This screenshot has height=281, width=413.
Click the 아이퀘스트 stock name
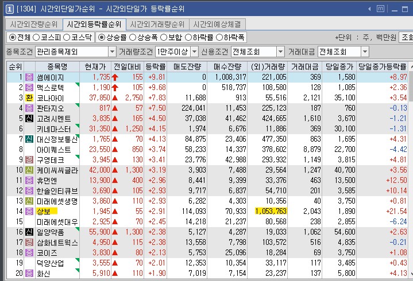[x=54, y=150]
